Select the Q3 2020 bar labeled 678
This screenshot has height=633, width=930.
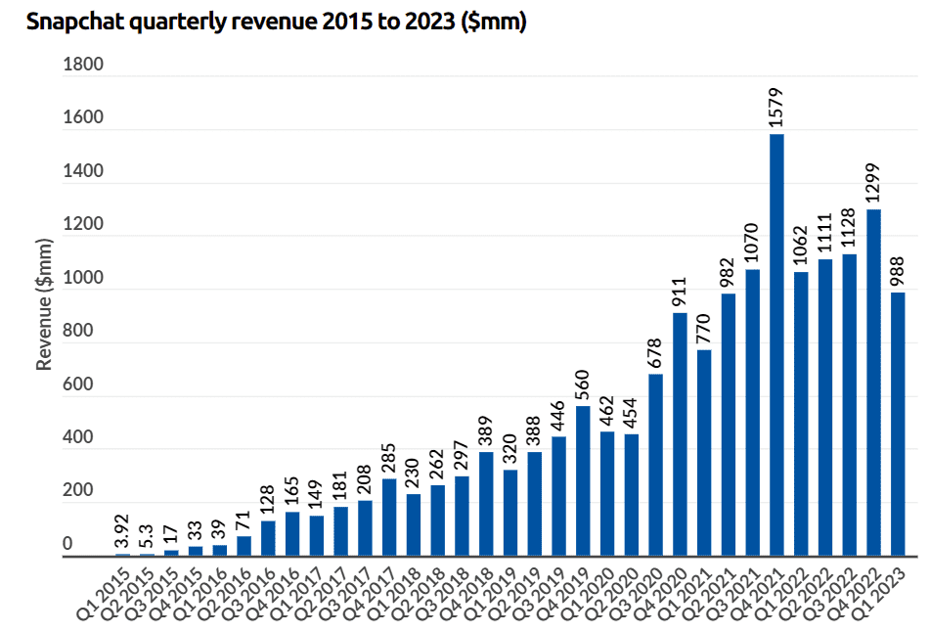[655, 465]
